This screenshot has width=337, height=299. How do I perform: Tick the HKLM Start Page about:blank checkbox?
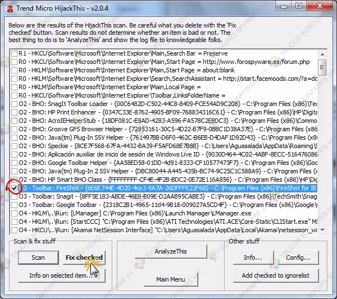(x=14, y=70)
